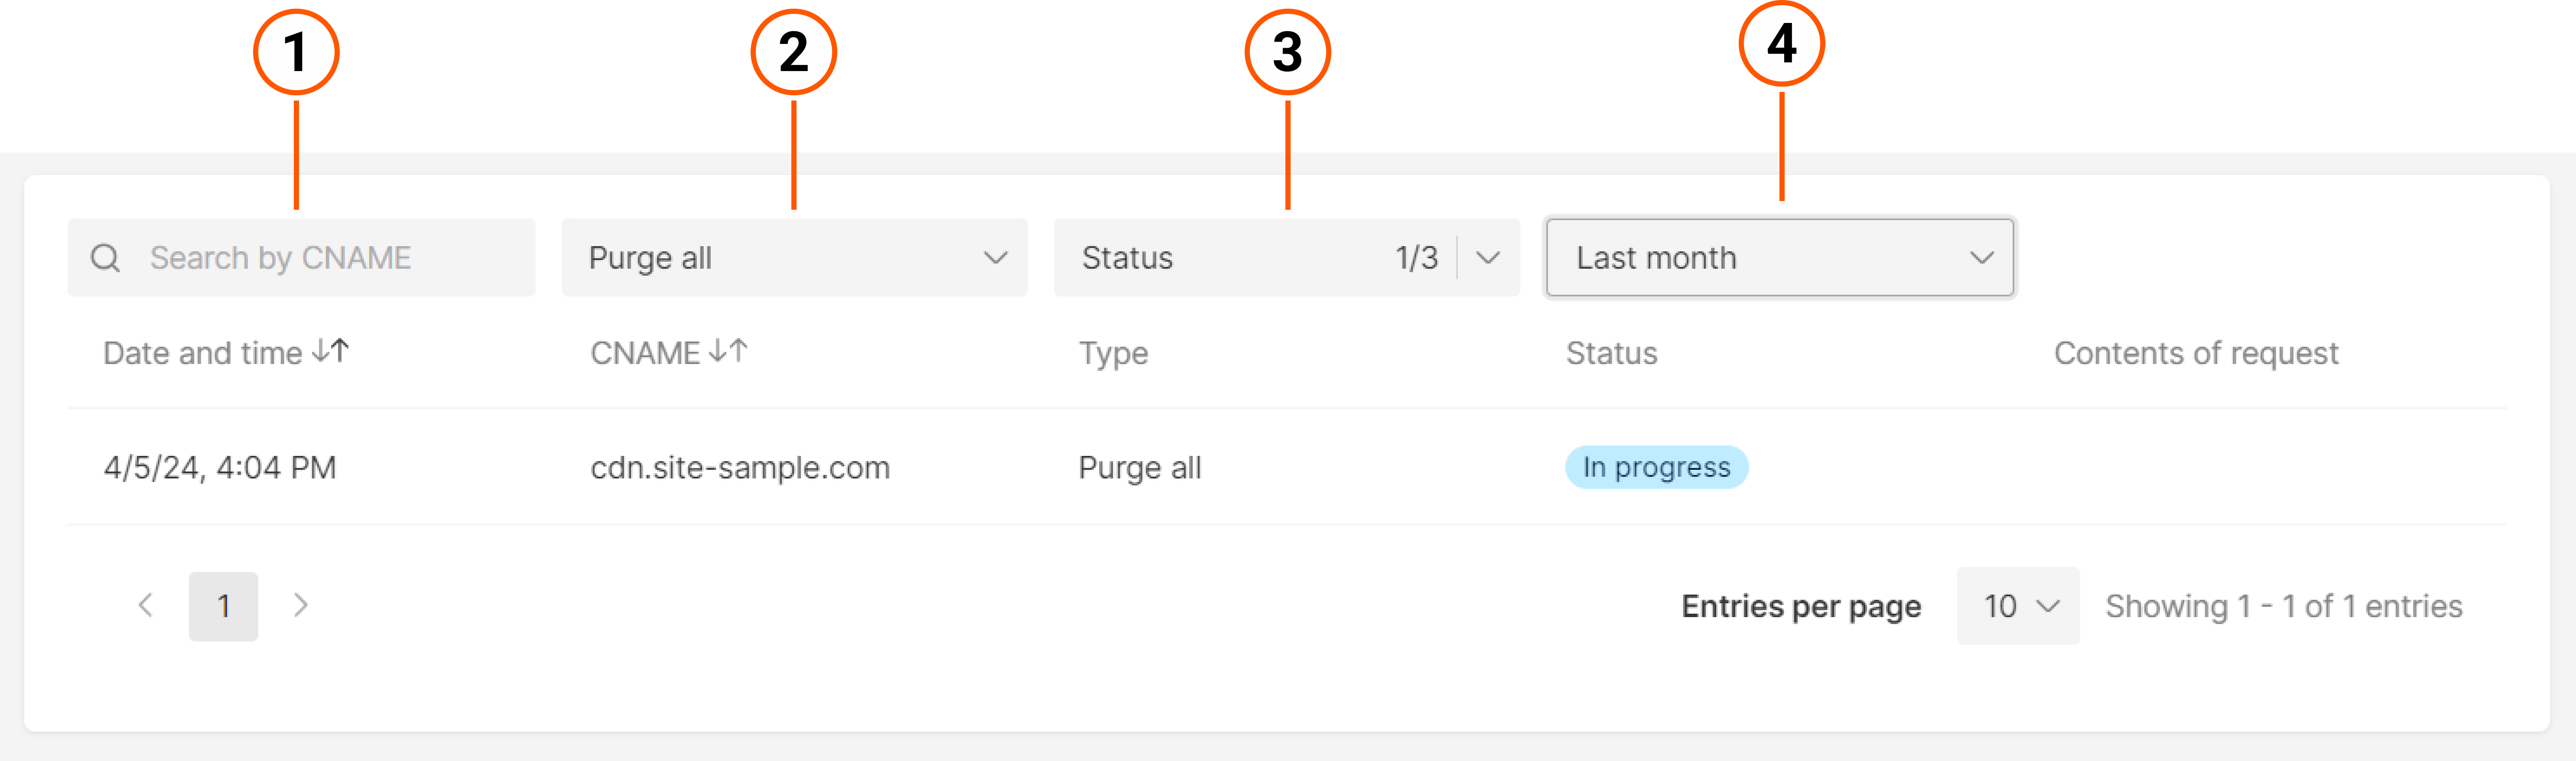Select page 1 in pagination

pyautogui.click(x=223, y=605)
